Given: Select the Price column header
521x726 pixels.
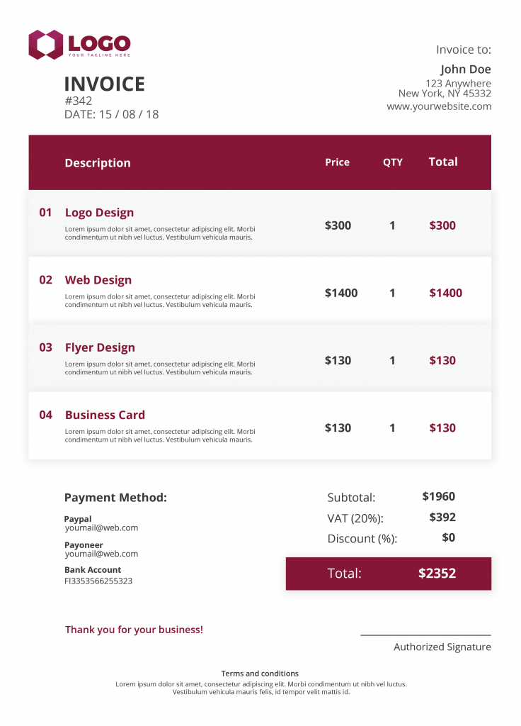Looking at the screenshot, I should point(337,162).
